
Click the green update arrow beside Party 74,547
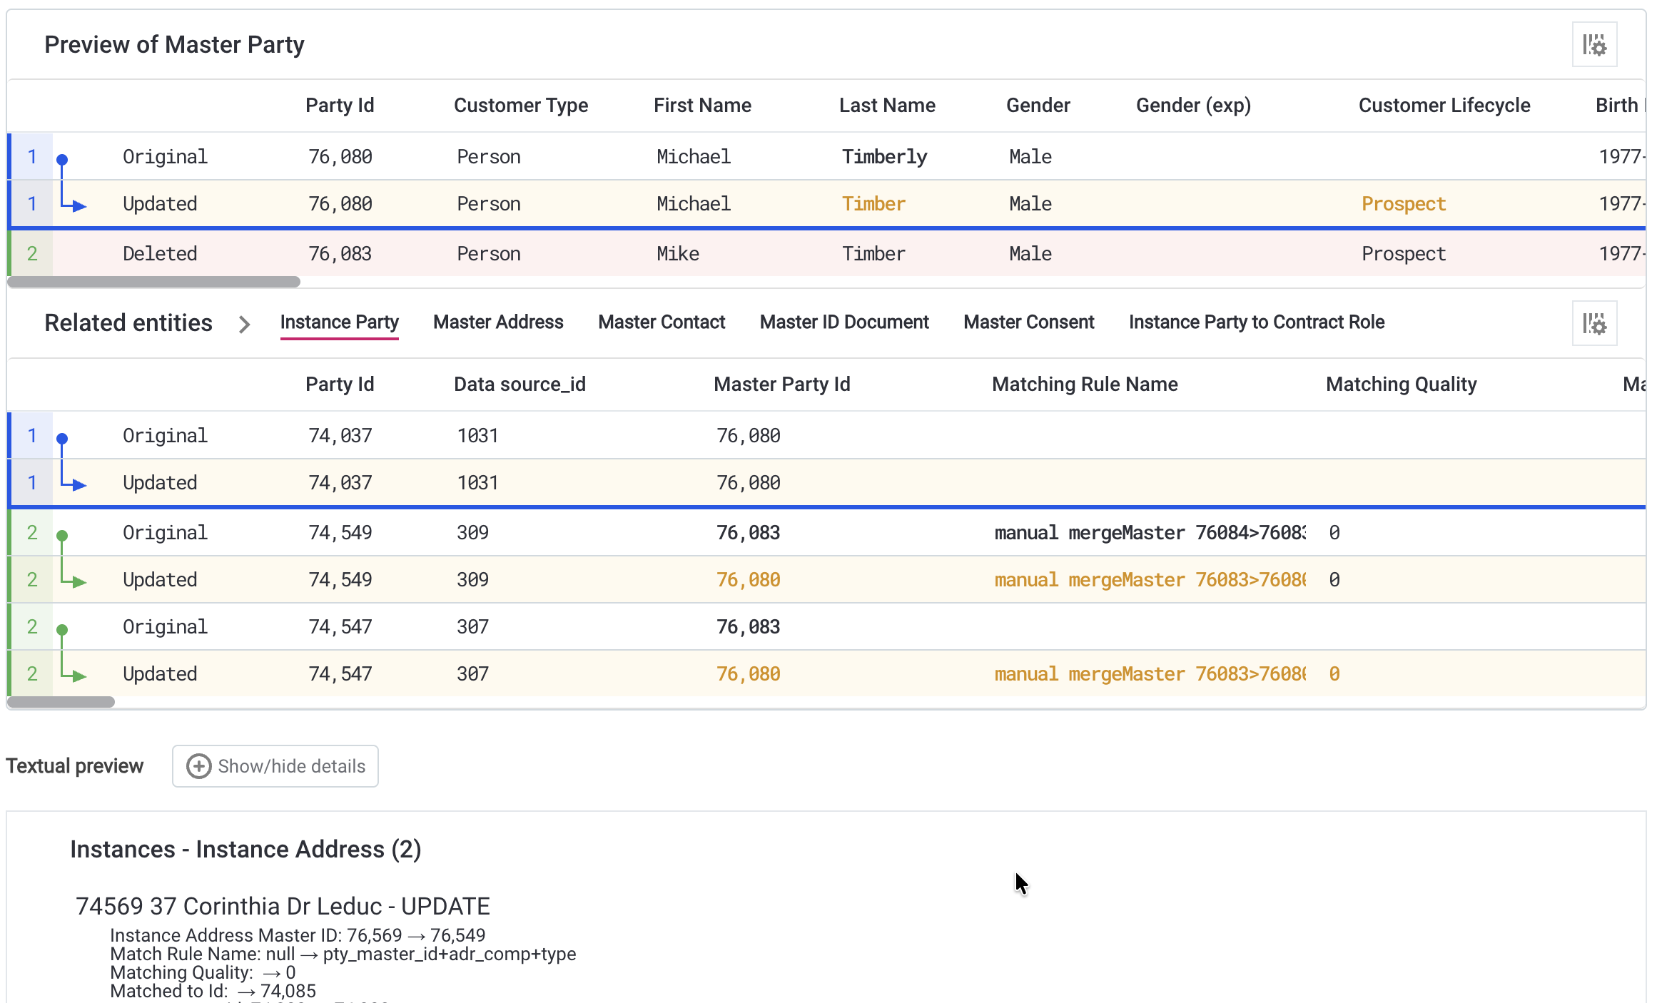78,674
